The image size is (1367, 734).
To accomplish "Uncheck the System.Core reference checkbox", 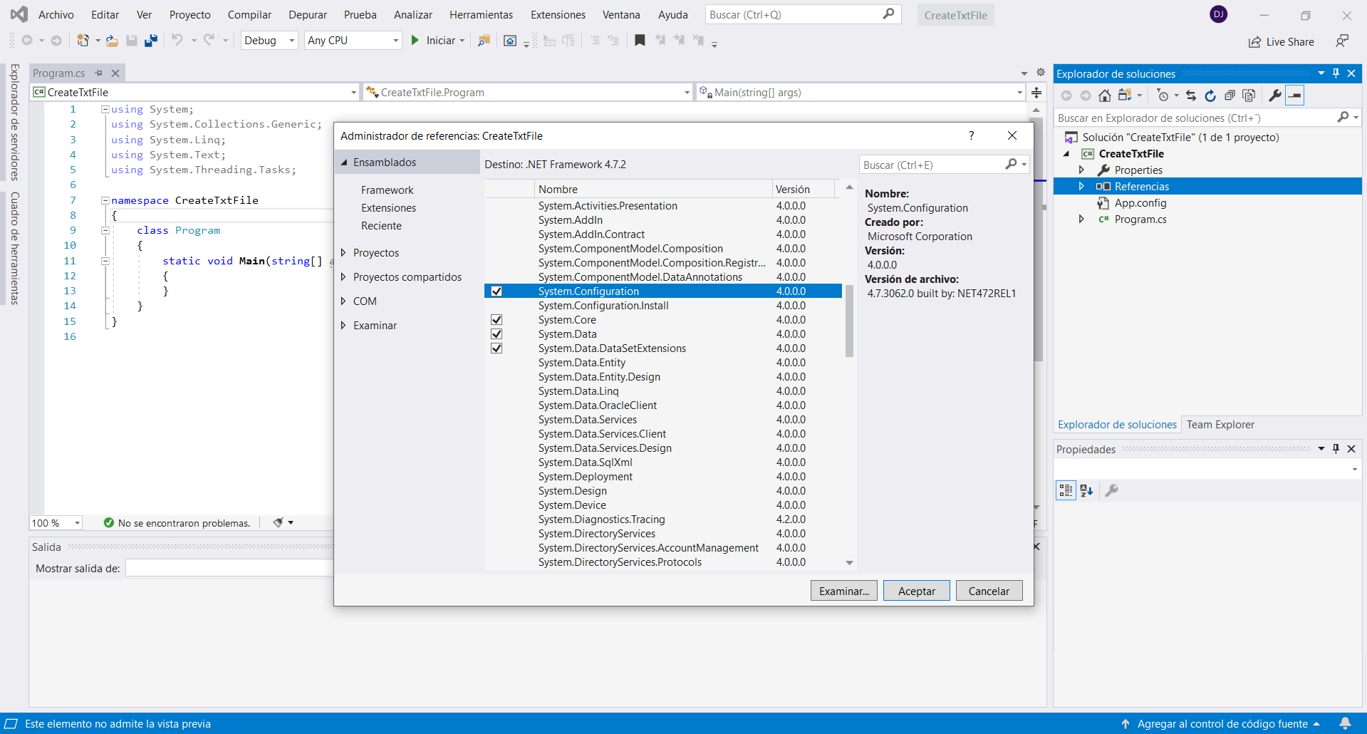I will tap(497, 320).
